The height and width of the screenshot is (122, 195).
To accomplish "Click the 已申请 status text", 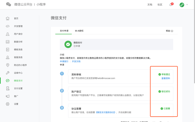I will click(77, 46).
